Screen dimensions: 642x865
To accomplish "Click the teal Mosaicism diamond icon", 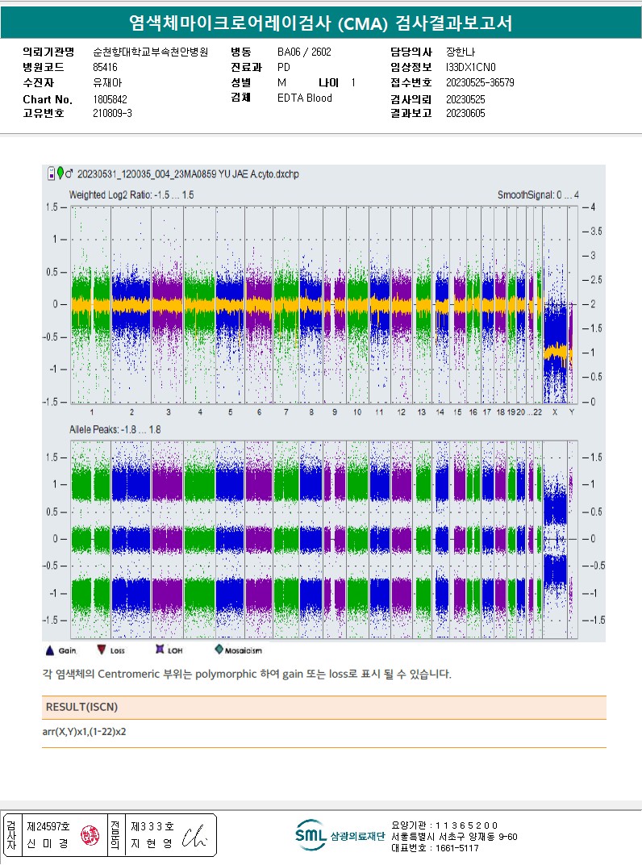I will (219, 650).
